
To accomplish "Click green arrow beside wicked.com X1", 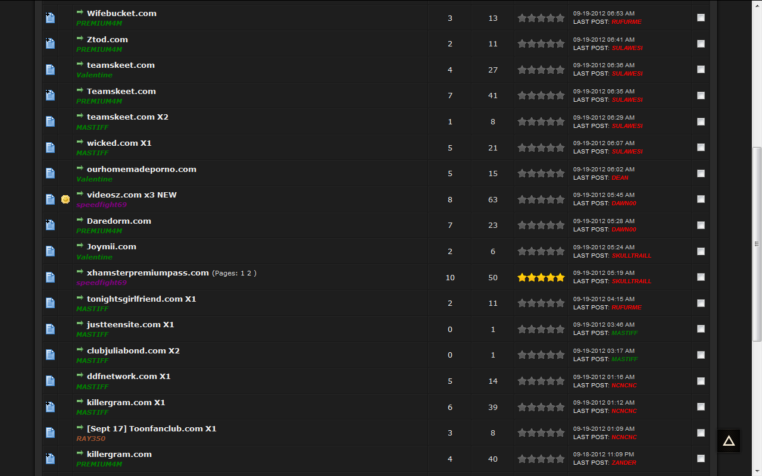I will pyautogui.click(x=80, y=142).
